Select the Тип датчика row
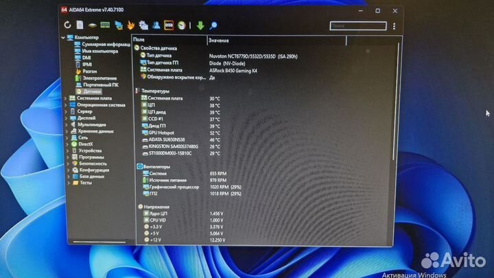The image size is (494, 278). point(219,56)
